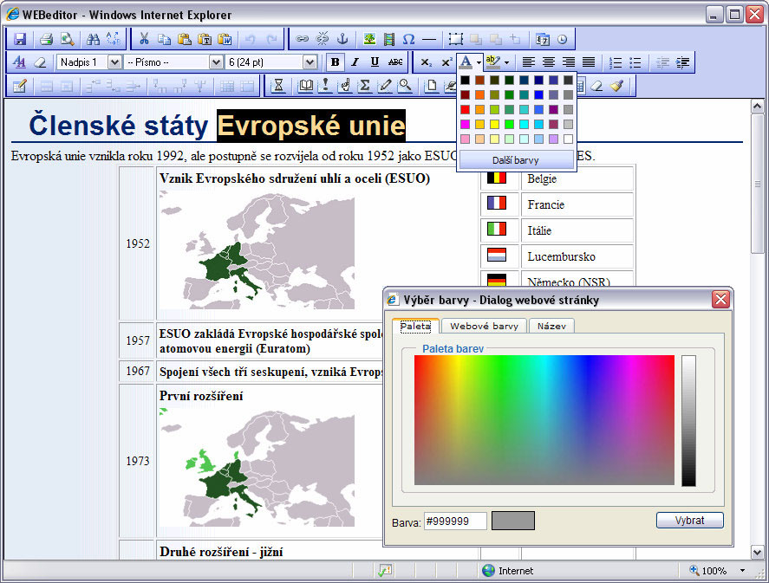Open the Nadpis 1 style dropdown
Image resolution: width=769 pixels, height=583 pixels.
(x=114, y=62)
